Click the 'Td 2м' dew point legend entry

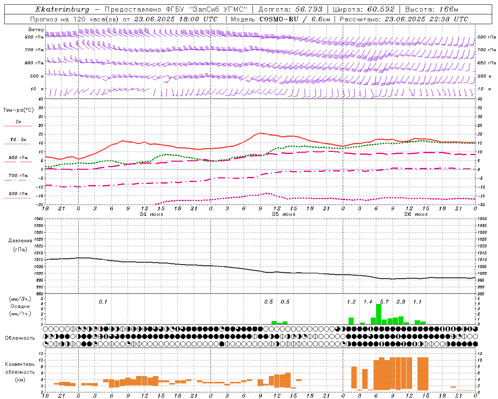[x=18, y=139]
